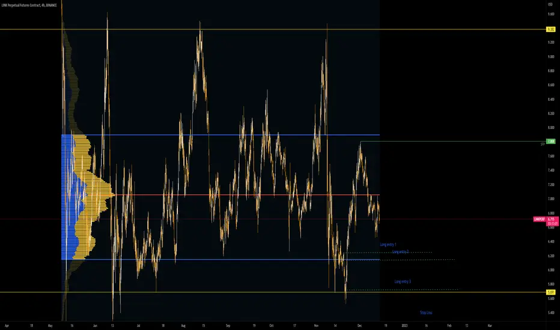This screenshot has height=330, width=560.
Task: Click the 8.000 price axis tick
Action: pos(551,128)
